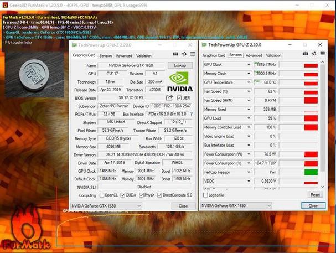Open the Fan Speed (RPM) sensor dropdown
The width and height of the screenshot is (336, 253).
(249, 100)
